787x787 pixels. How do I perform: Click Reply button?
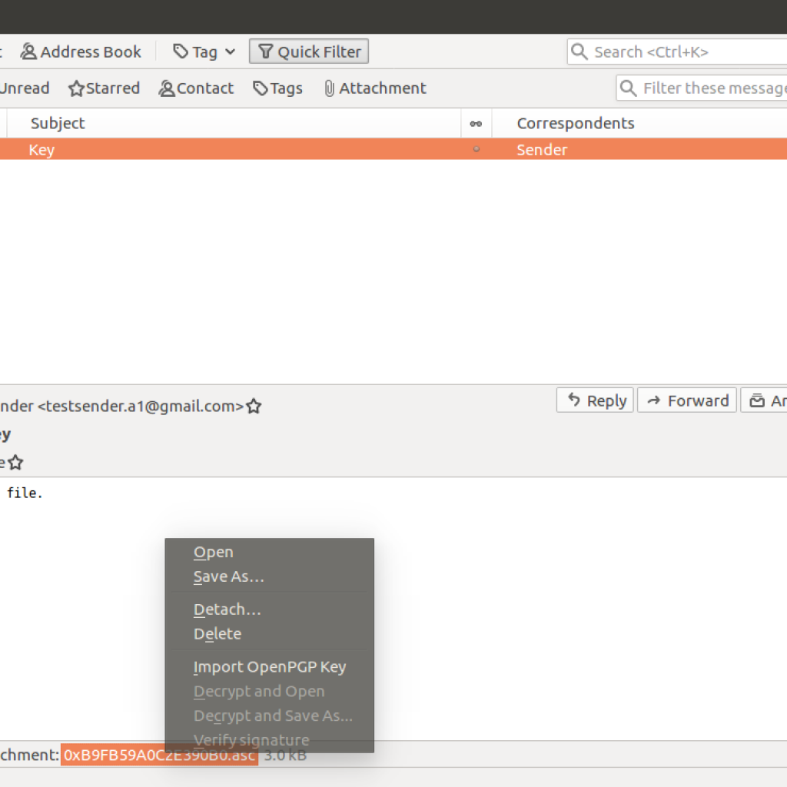click(596, 400)
